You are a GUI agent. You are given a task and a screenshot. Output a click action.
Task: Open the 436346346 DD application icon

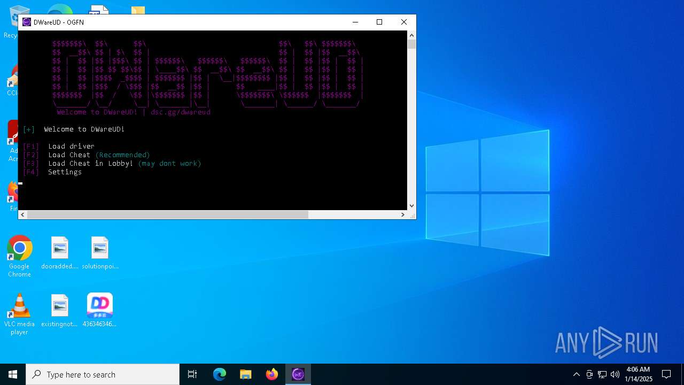pyautogui.click(x=100, y=310)
